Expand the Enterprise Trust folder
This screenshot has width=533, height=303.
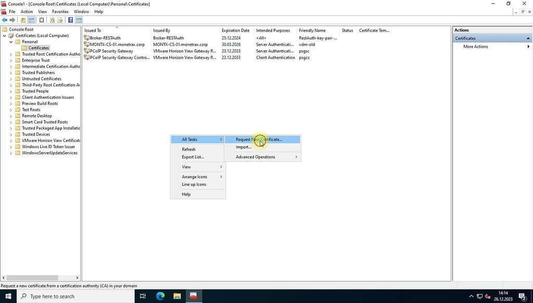pos(11,60)
